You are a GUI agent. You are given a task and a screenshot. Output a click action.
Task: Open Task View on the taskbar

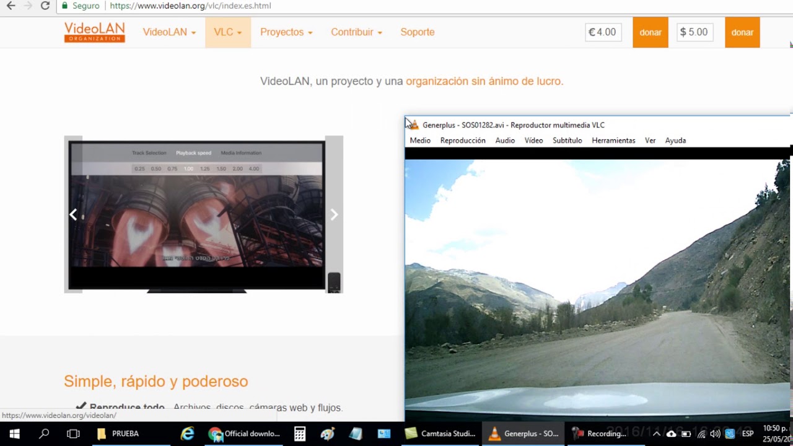pyautogui.click(x=73, y=434)
